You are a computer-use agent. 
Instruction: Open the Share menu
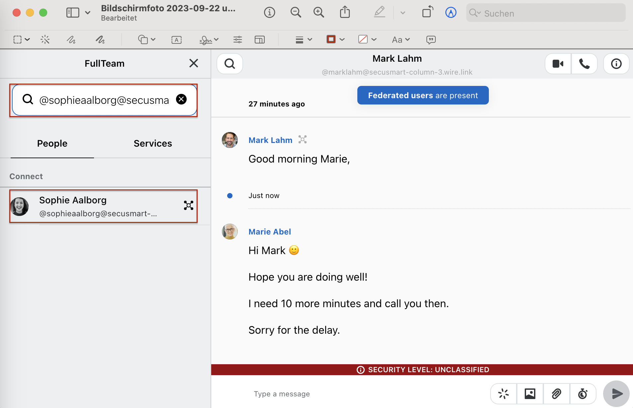345,12
